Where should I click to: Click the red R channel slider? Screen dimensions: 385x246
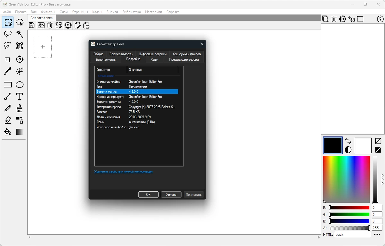click(349, 208)
